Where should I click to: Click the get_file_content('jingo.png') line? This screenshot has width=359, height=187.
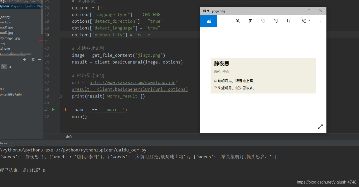tap(119, 55)
